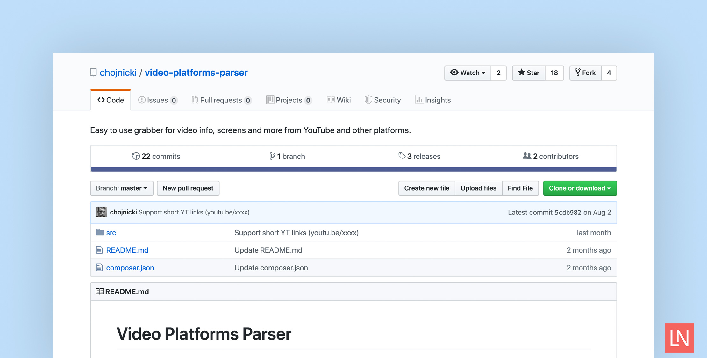Click the branch icon next to 1 branch
The width and height of the screenshot is (707, 358).
tap(272, 156)
